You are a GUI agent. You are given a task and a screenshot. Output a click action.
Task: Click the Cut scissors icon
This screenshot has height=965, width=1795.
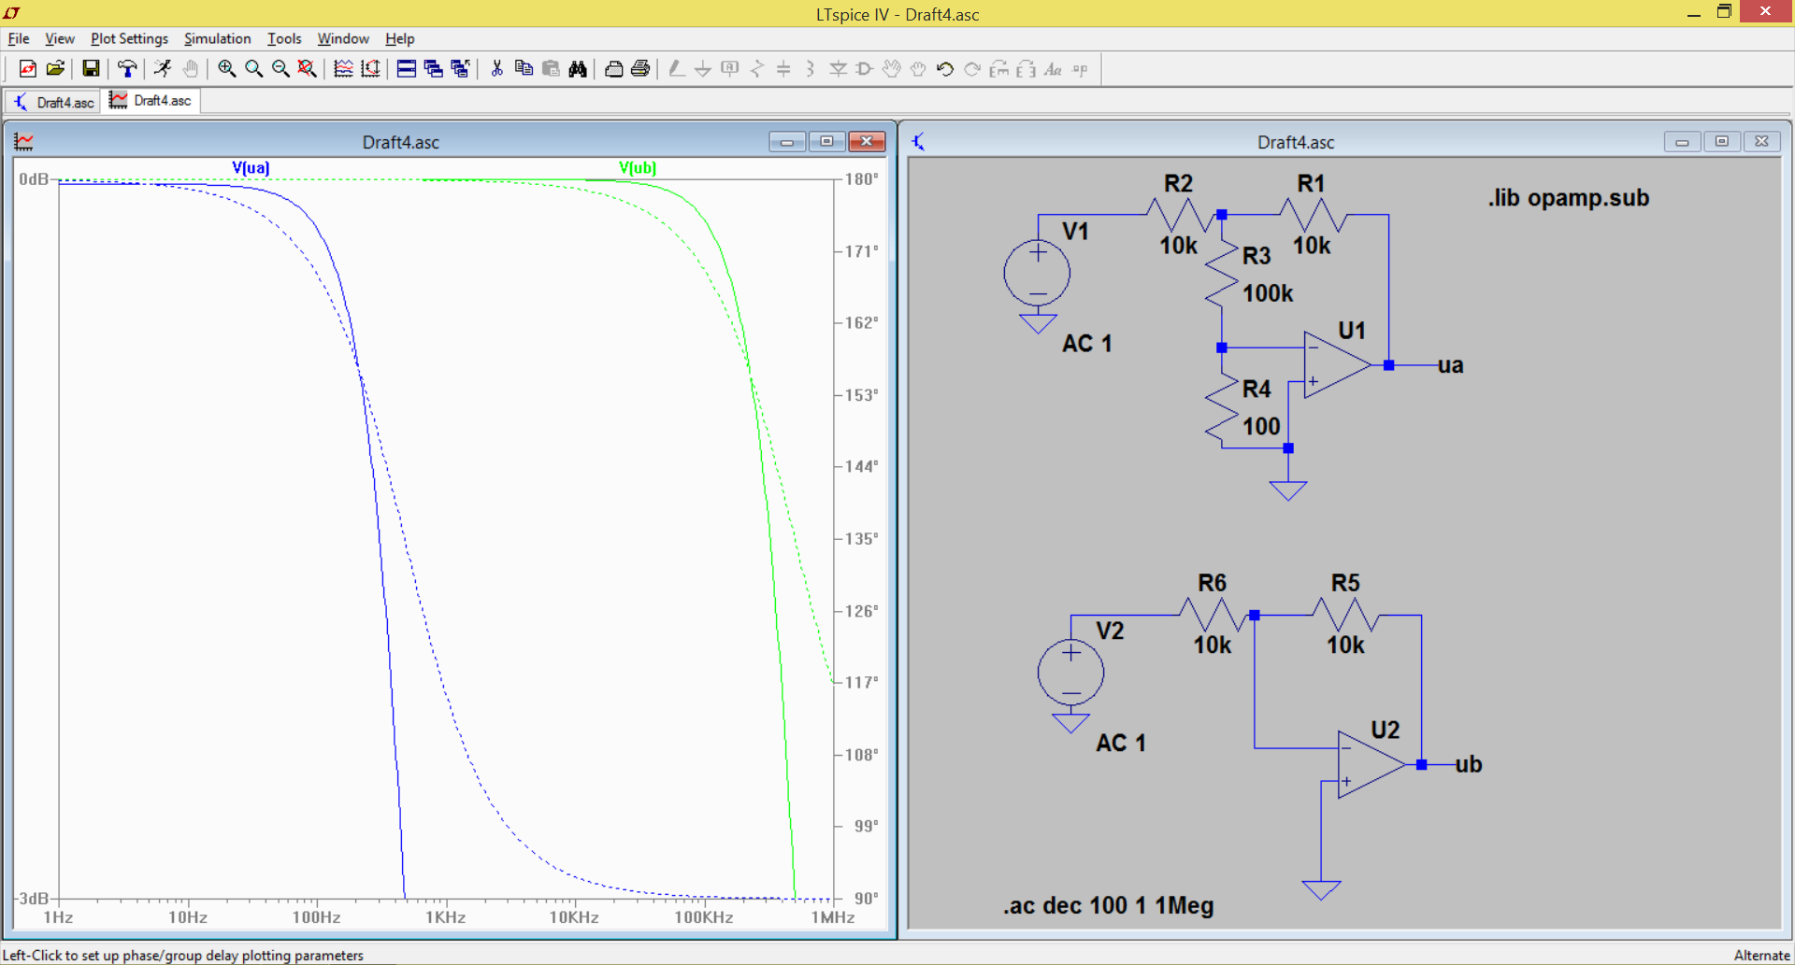tap(496, 68)
